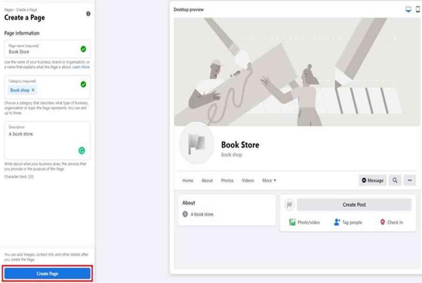
Task: Click the Grammarly icon in Description box
Action: (x=82, y=151)
